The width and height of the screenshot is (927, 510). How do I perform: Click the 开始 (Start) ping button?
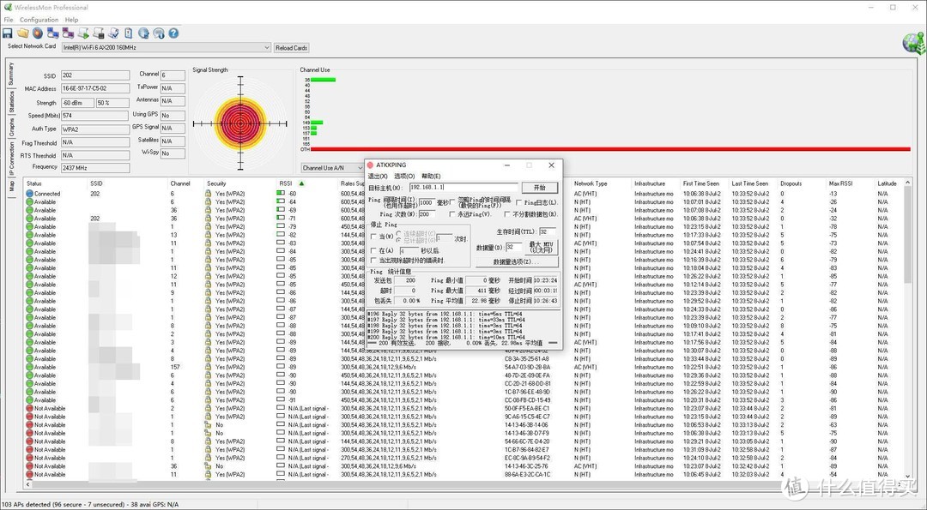[x=539, y=188]
